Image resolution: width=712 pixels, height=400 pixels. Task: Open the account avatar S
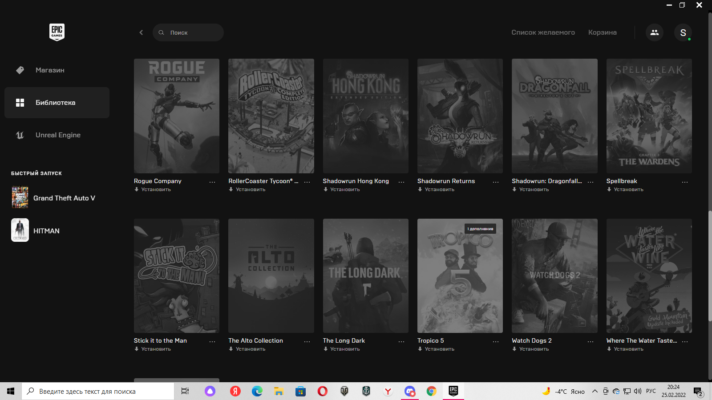point(683,32)
